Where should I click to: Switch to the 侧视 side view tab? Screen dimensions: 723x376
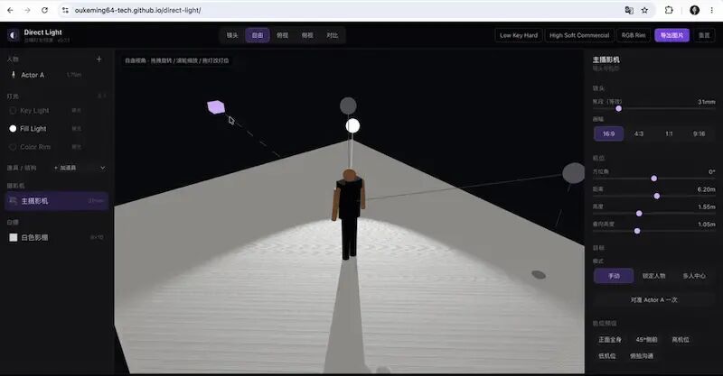pos(307,35)
